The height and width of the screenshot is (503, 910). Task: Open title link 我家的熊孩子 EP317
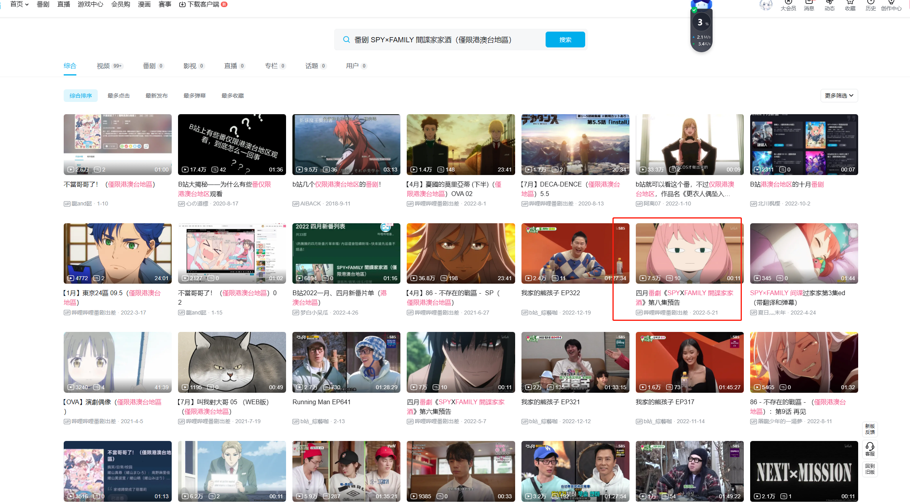tap(665, 402)
